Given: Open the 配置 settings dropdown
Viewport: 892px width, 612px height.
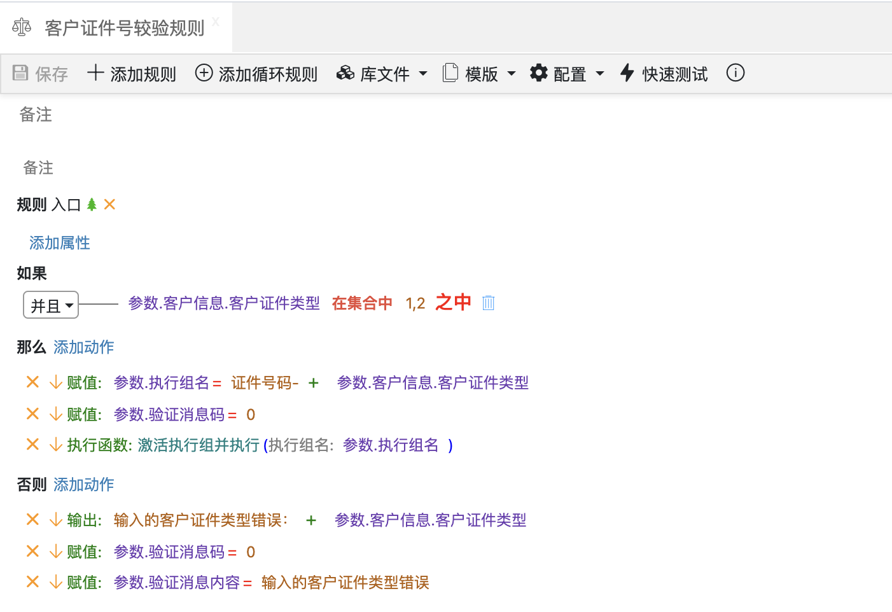Looking at the screenshot, I should (x=567, y=74).
